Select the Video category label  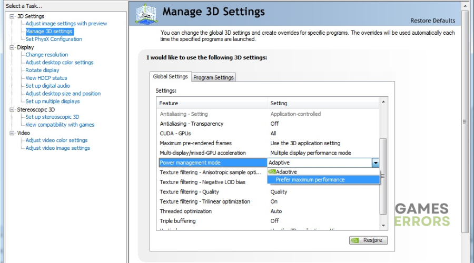[24, 133]
